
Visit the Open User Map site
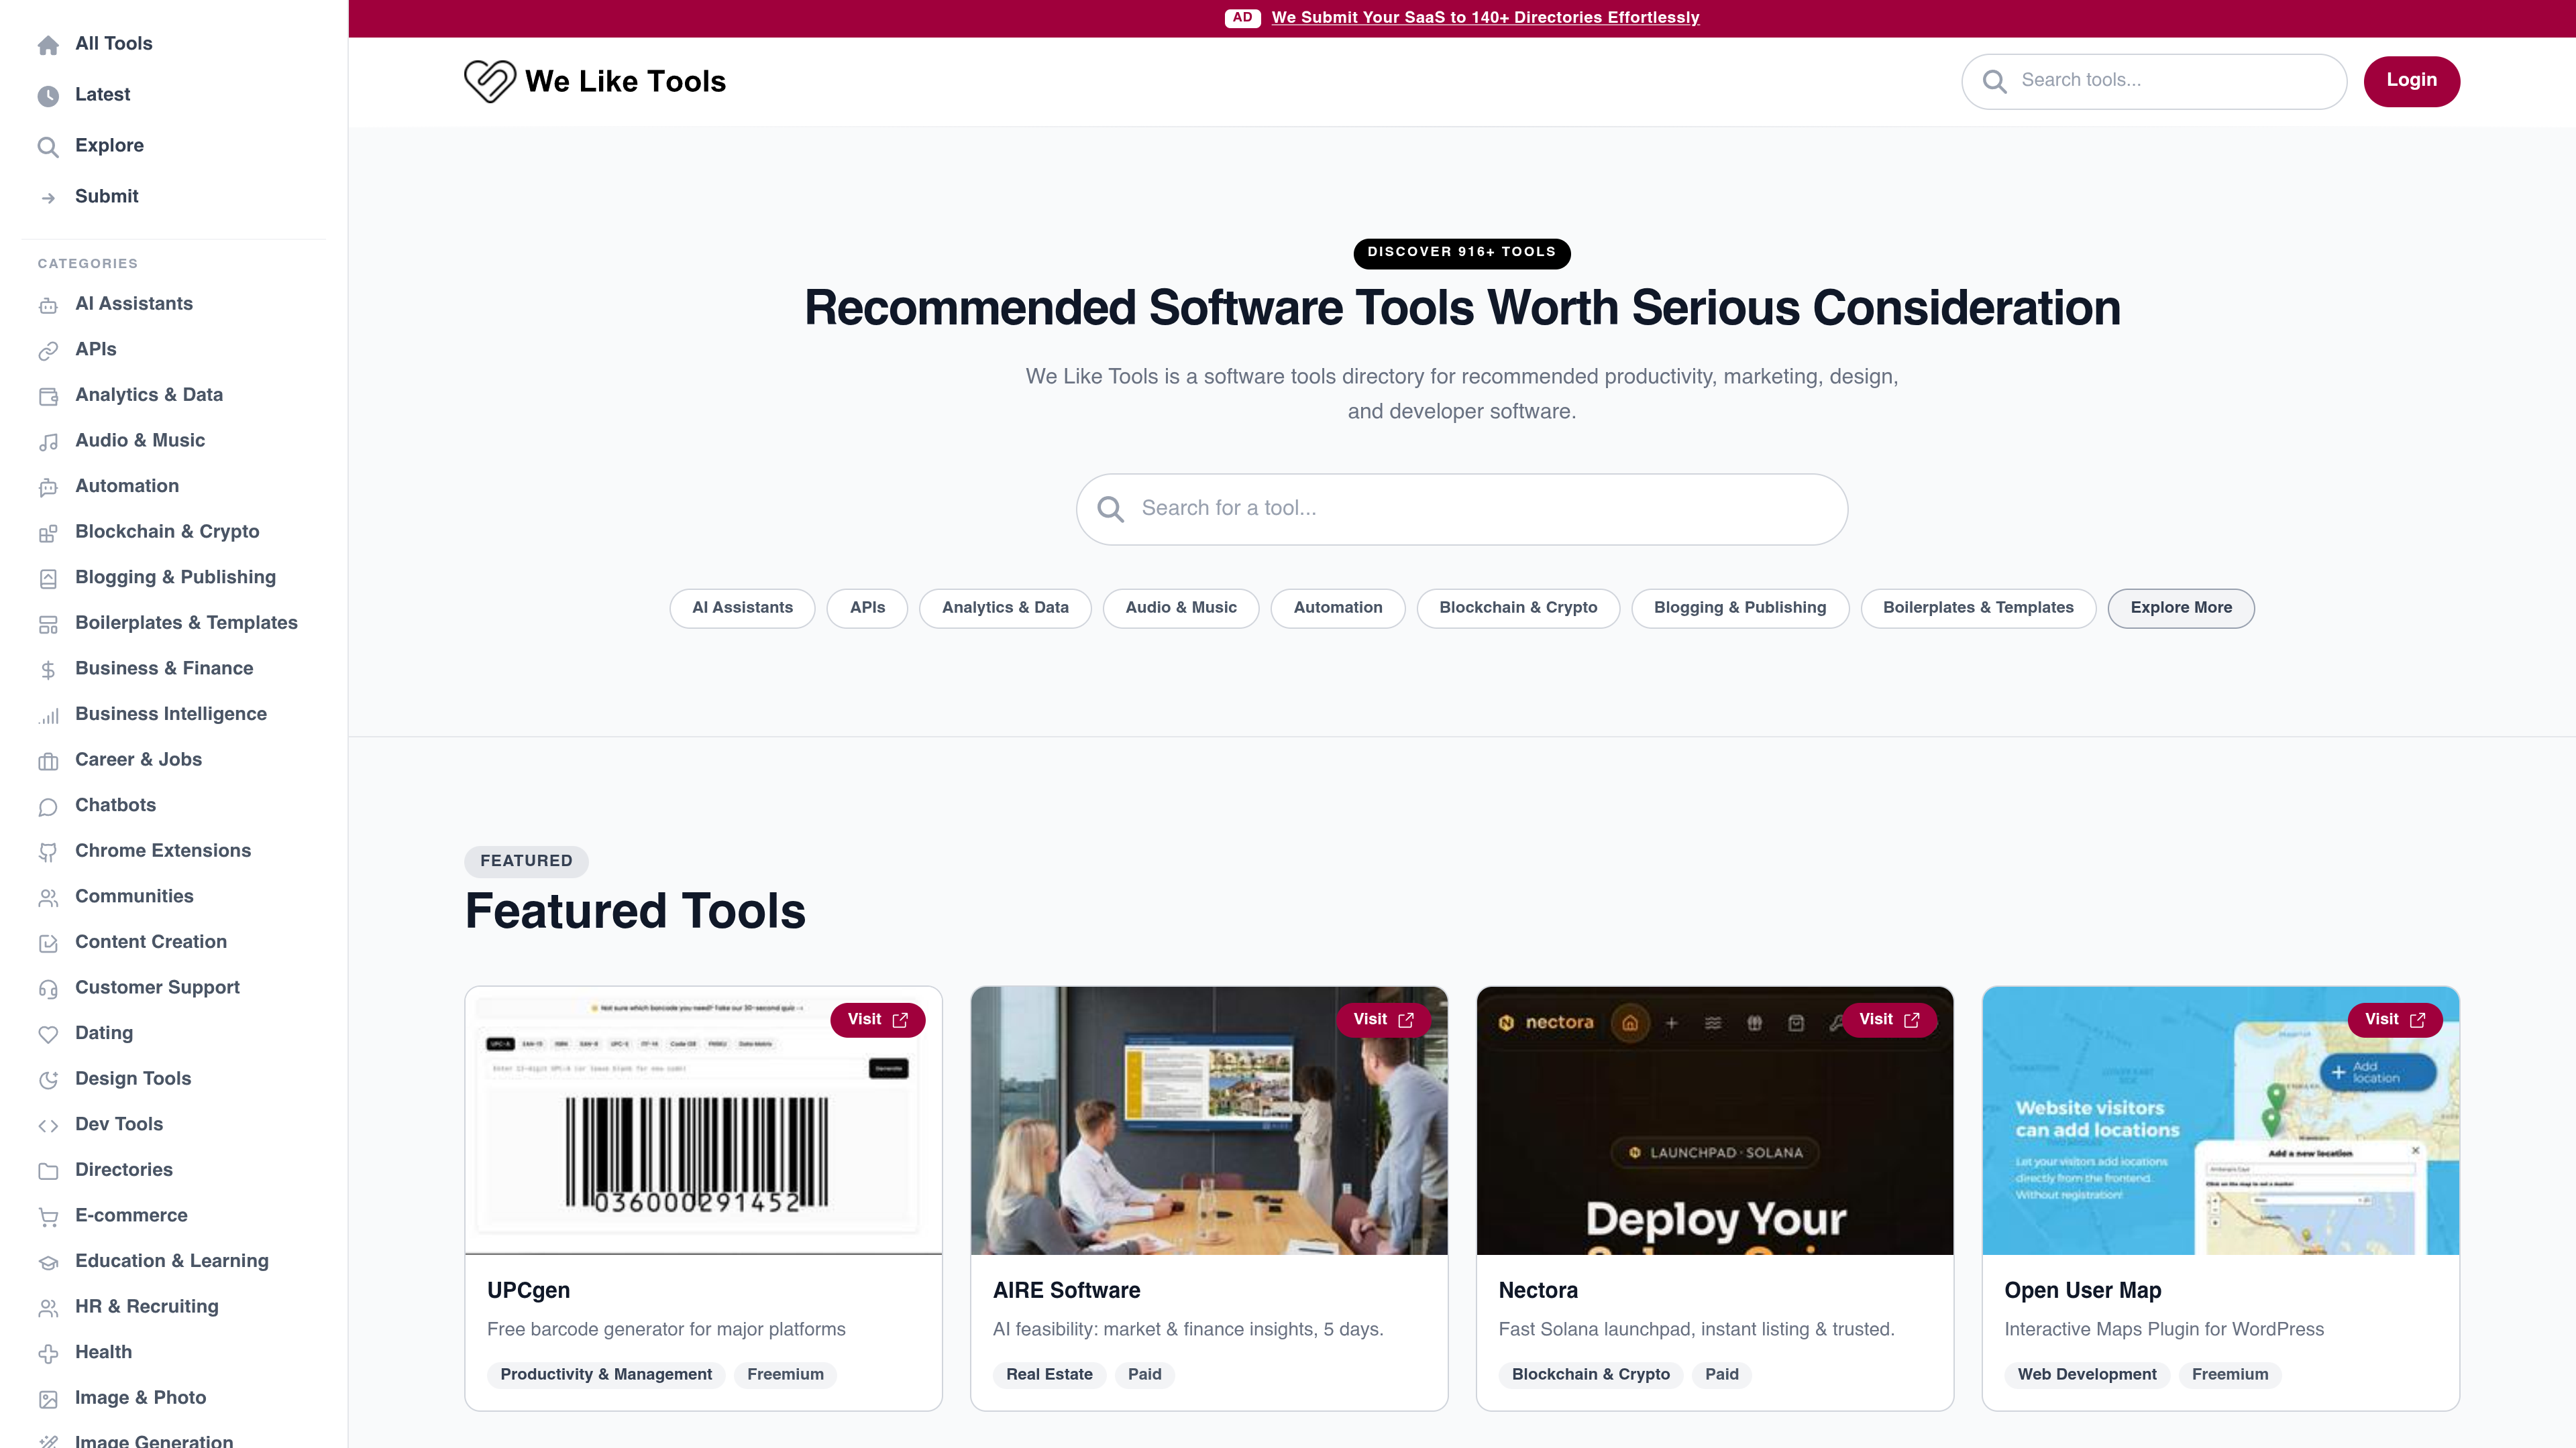tap(2395, 1020)
